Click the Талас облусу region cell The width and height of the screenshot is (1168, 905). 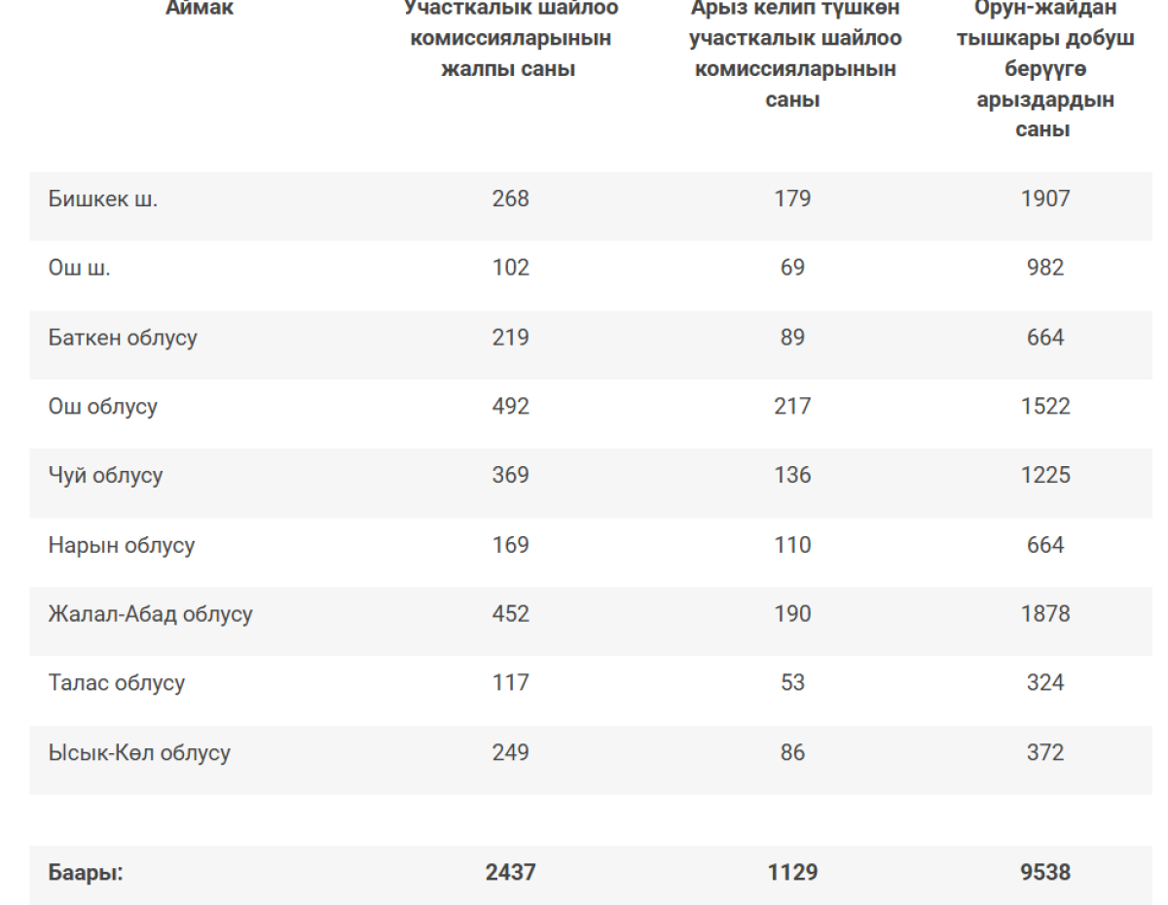point(117,683)
